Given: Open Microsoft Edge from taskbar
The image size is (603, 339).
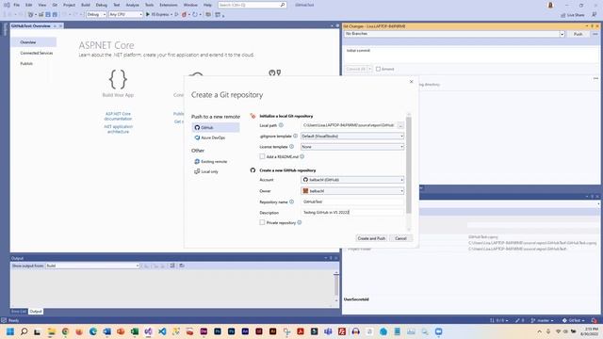Looking at the screenshot, I should (92, 331).
